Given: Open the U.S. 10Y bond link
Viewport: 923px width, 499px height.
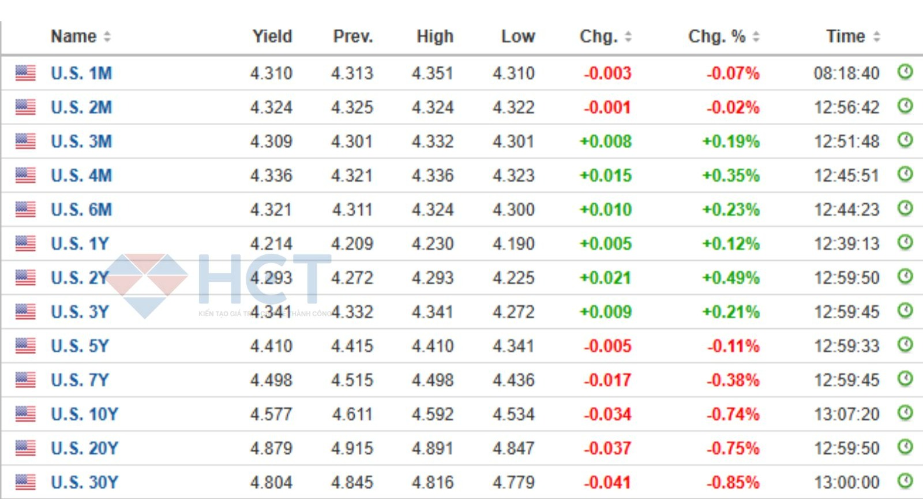Looking at the screenshot, I should (x=84, y=414).
